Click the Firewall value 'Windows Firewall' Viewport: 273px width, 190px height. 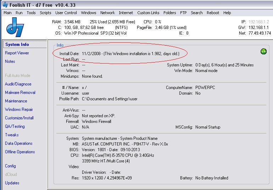coord(96,121)
